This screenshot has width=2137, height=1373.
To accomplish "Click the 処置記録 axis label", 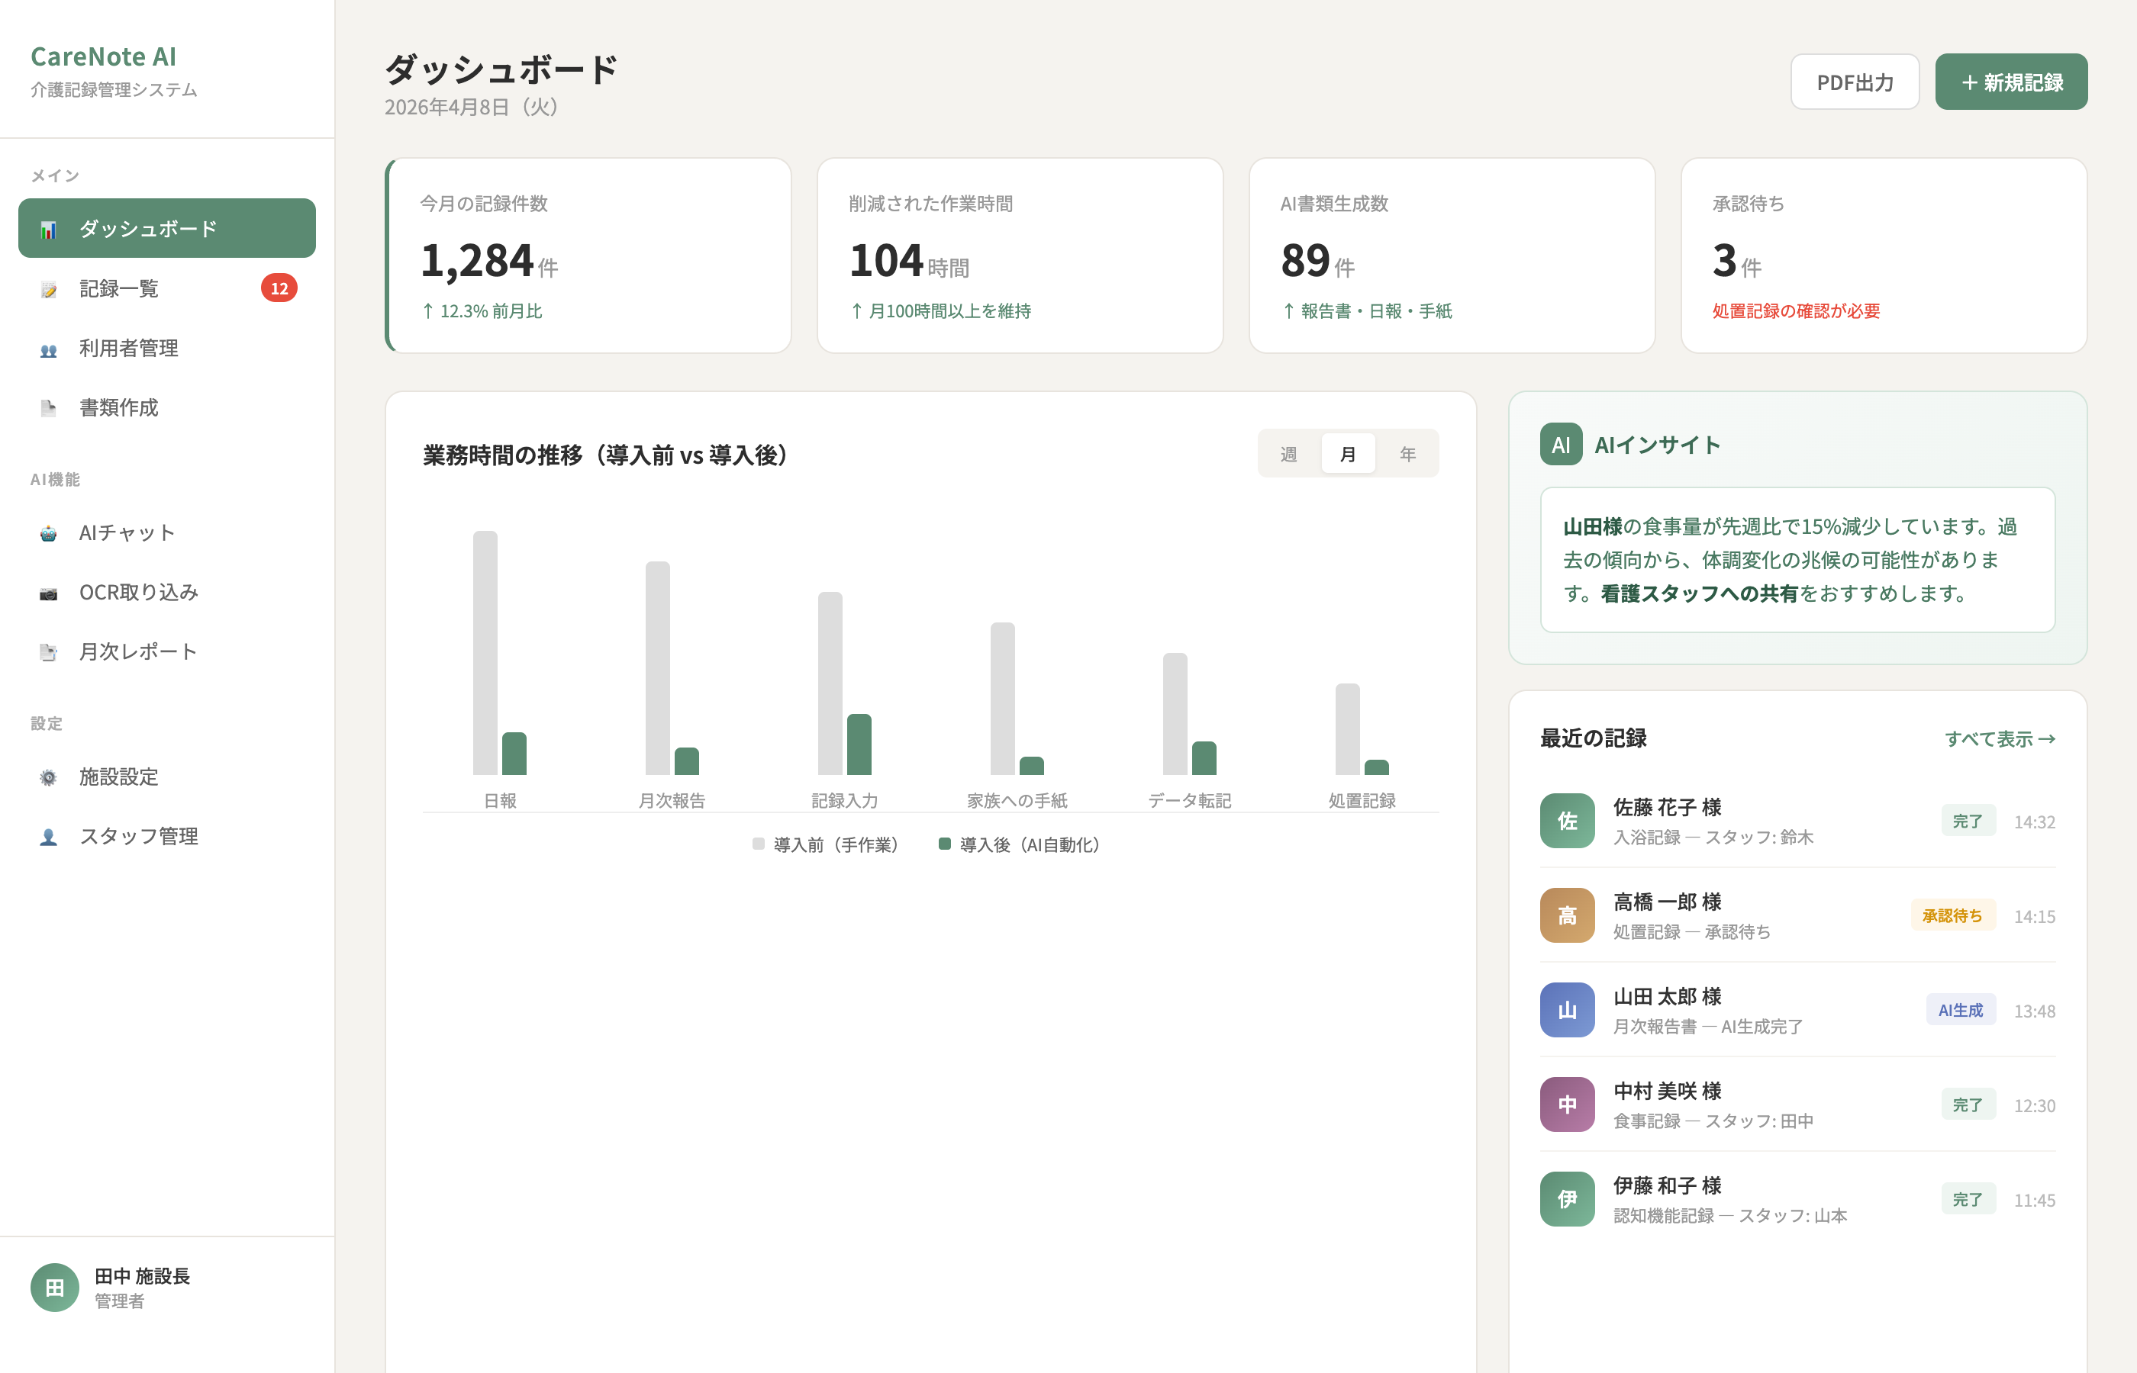I will click(1362, 801).
